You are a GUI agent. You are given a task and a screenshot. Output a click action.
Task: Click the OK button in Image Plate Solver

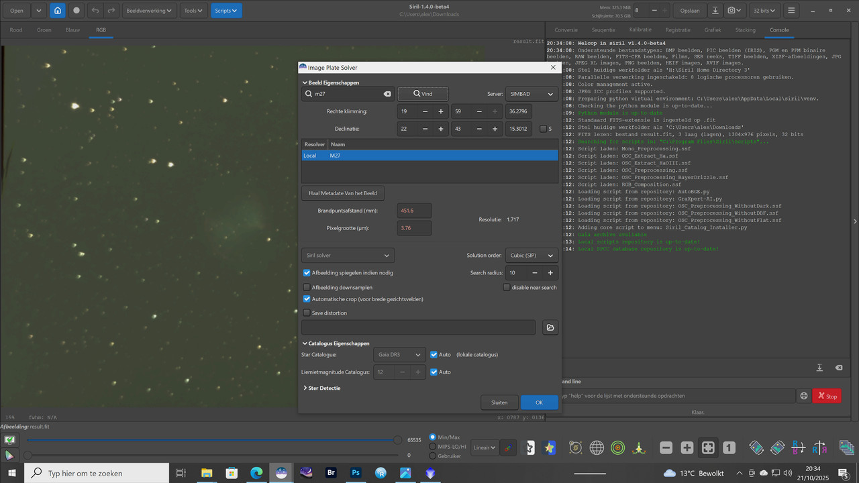click(539, 402)
